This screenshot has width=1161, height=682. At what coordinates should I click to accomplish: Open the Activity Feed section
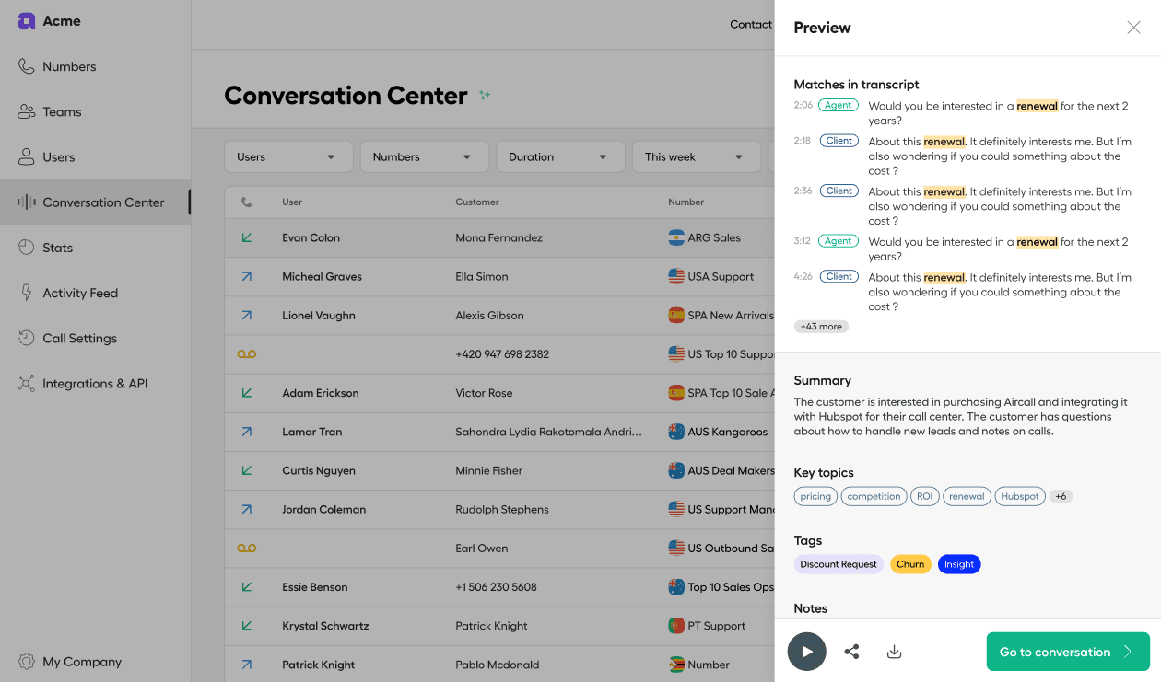tap(80, 293)
